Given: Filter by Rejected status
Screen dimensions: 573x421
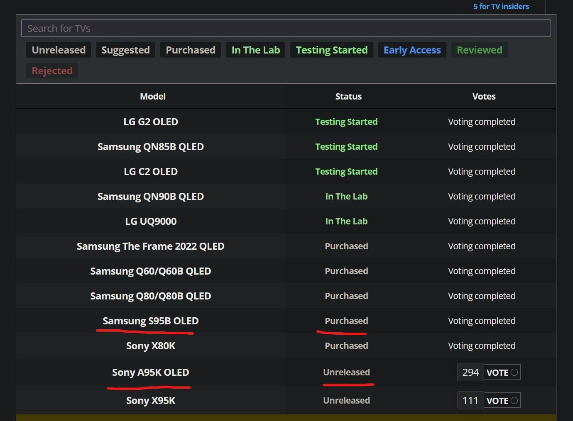Looking at the screenshot, I should coord(52,71).
